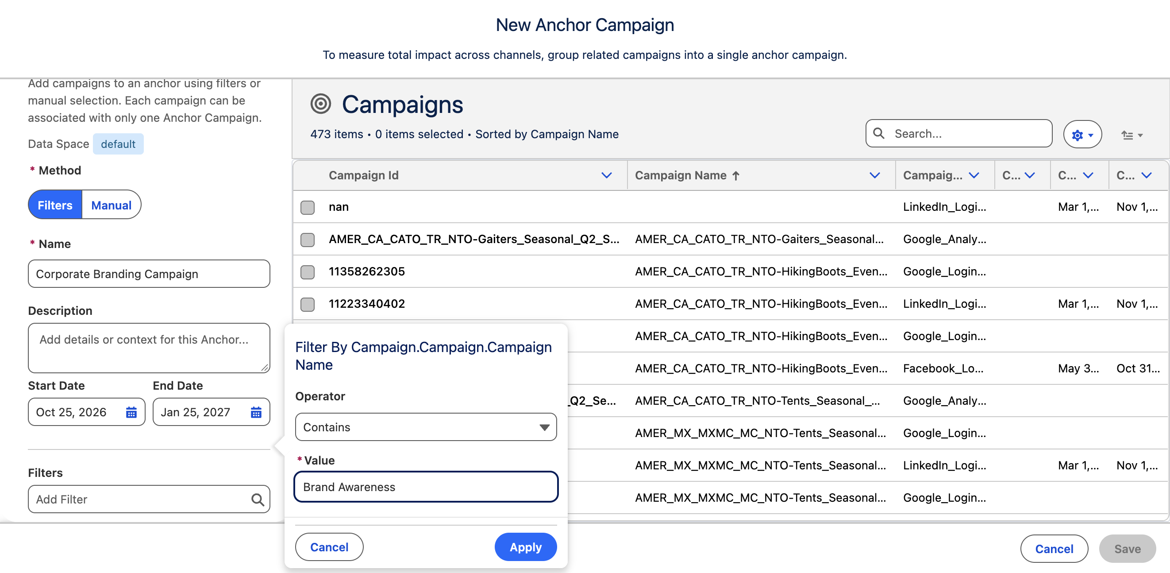
Task: Cancel the filter popover
Action: click(329, 547)
